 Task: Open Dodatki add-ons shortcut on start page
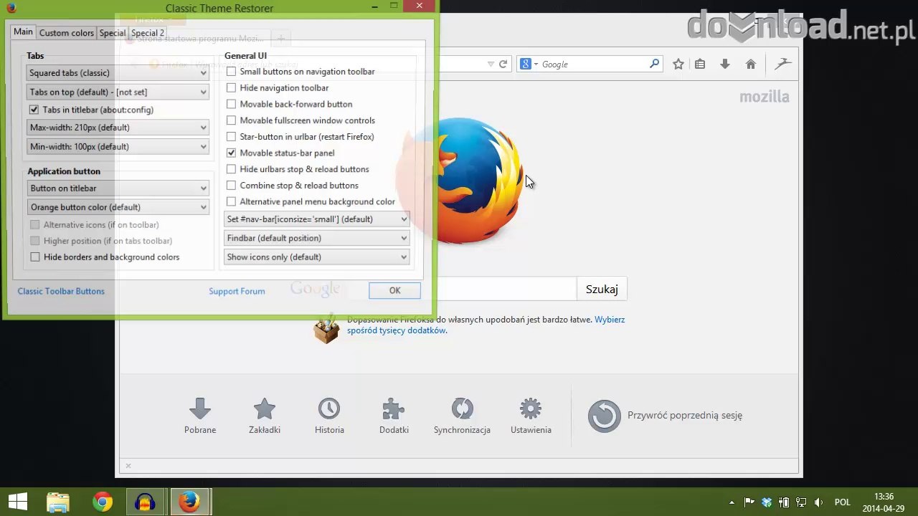tap(394, 416)
